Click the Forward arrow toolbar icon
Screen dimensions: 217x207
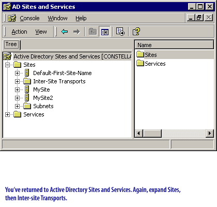pos(76,32)
